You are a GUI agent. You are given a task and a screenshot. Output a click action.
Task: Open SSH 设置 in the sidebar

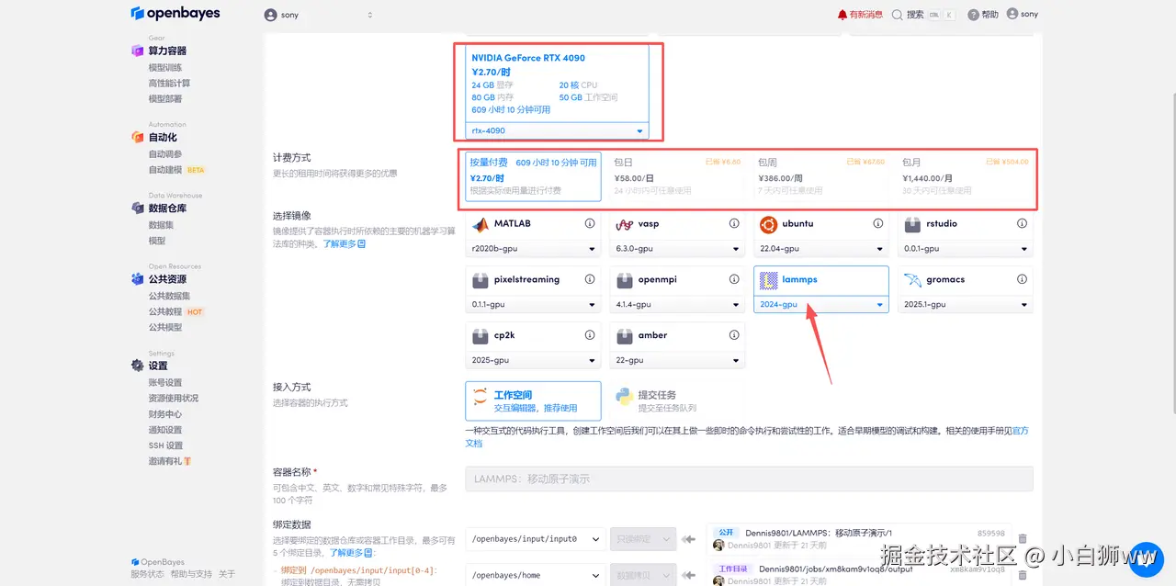[x=165, y=445]
